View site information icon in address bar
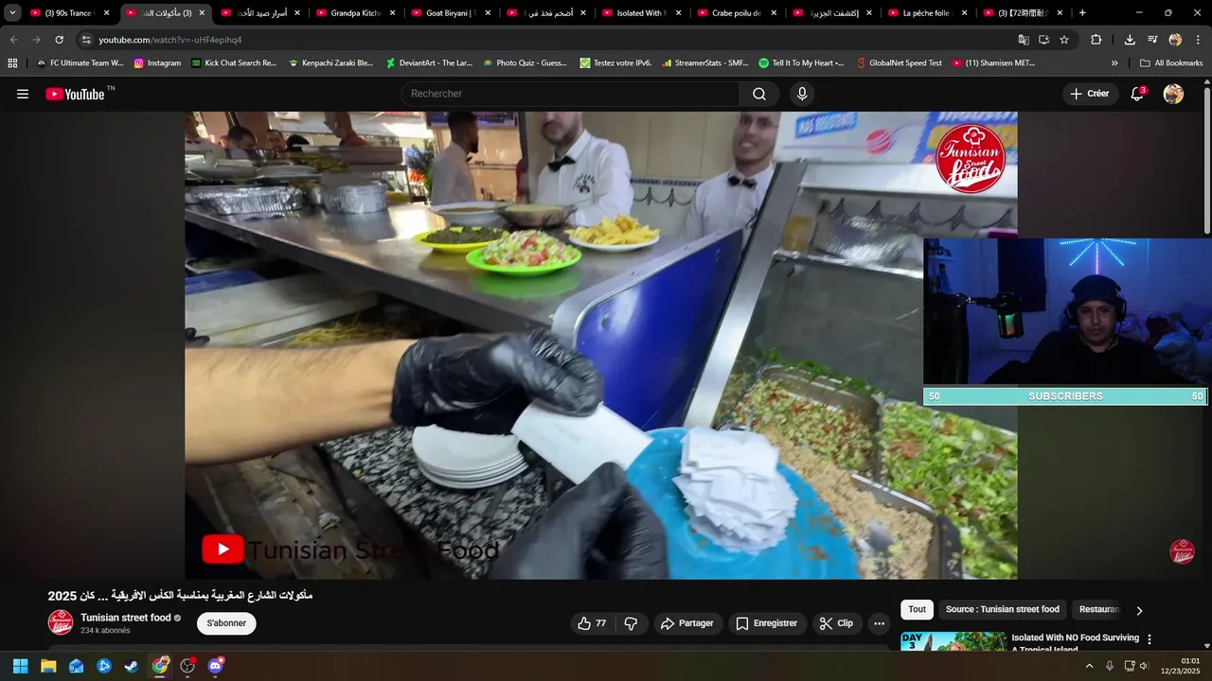Viewport: 1212px width, 681px height. 86,40
